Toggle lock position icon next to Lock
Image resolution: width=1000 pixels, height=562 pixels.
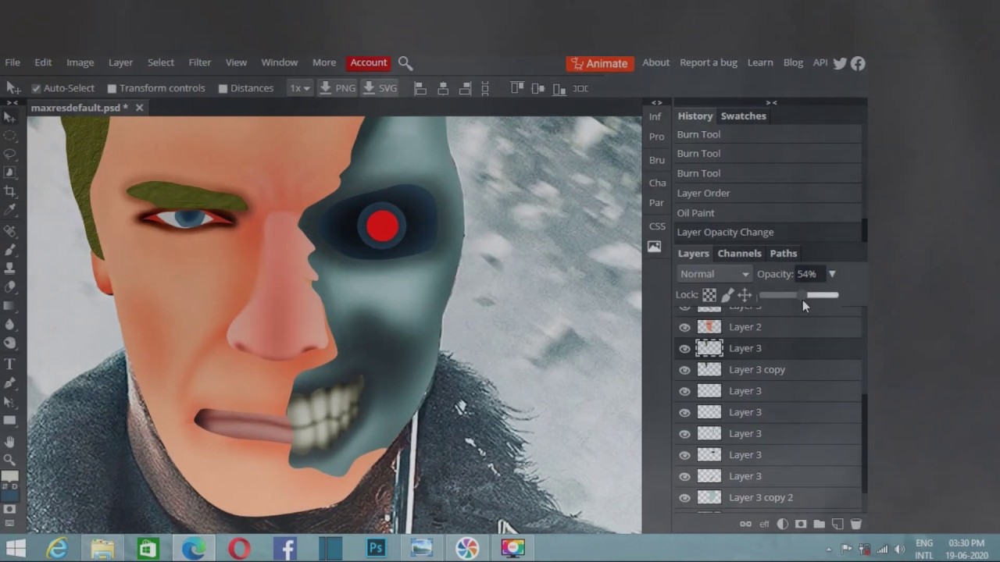[x=745, y=295]
